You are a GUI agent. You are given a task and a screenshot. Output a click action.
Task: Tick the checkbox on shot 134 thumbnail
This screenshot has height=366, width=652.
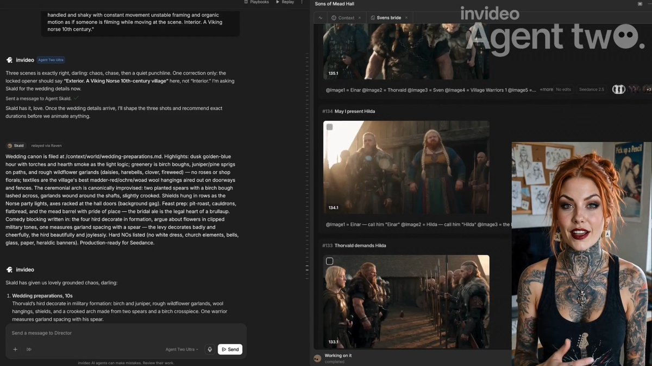click(329, 127)
